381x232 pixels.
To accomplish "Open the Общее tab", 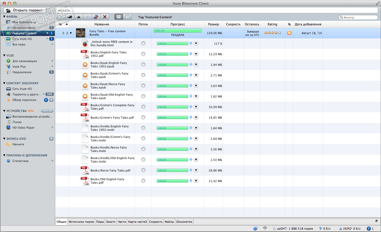I will (61, 222).
